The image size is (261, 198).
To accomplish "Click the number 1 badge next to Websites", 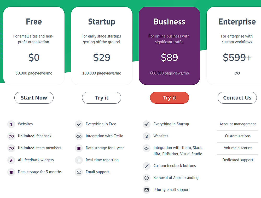I will pyautogui.click(x=11, y=124).
